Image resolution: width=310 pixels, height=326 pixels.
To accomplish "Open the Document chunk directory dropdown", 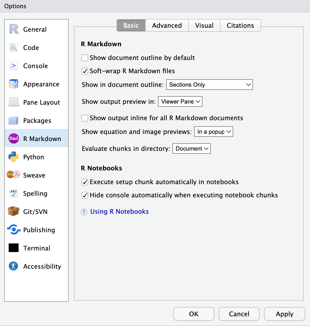I will click(191, 148).
